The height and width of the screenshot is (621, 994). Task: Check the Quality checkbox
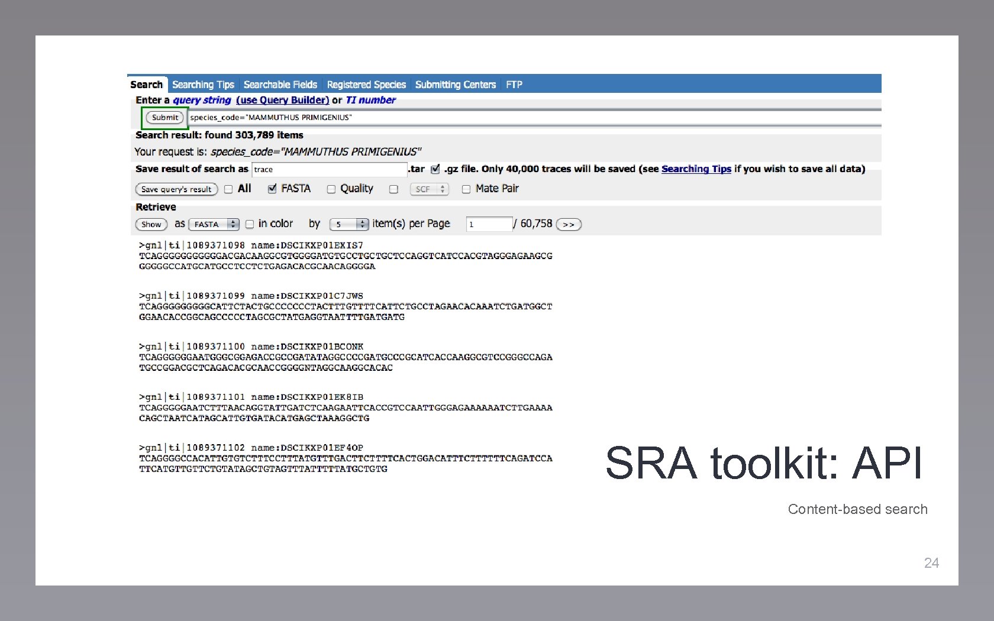click(x=331, y=189)
